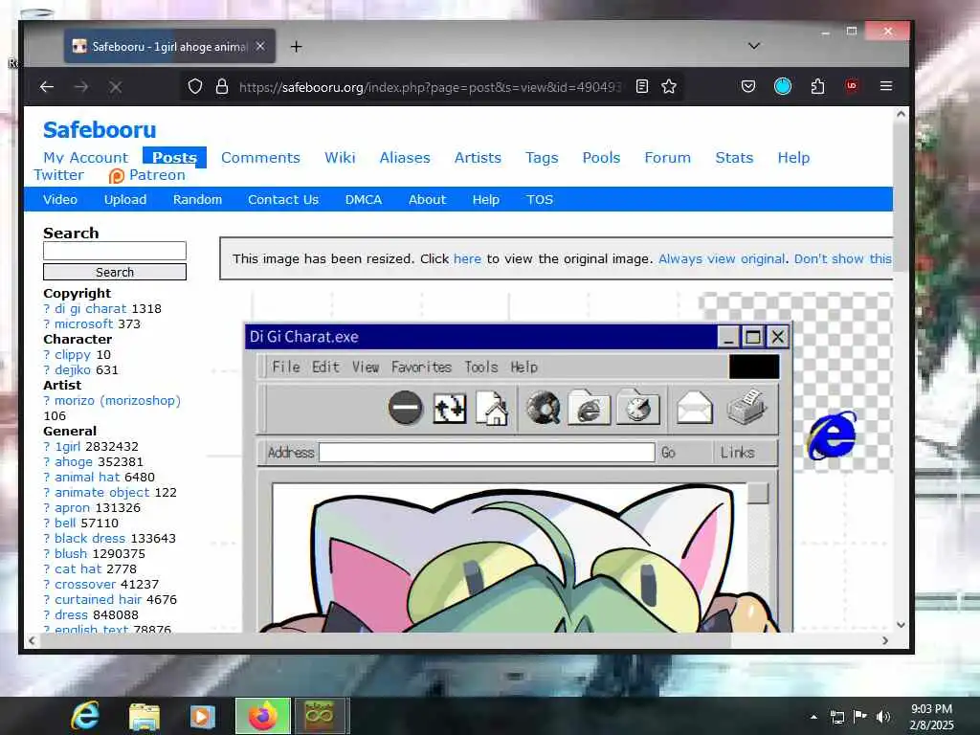The width and height of the screenshot is (980, 735).
Task: Open About in the blue bar
Action: point(428,199)
